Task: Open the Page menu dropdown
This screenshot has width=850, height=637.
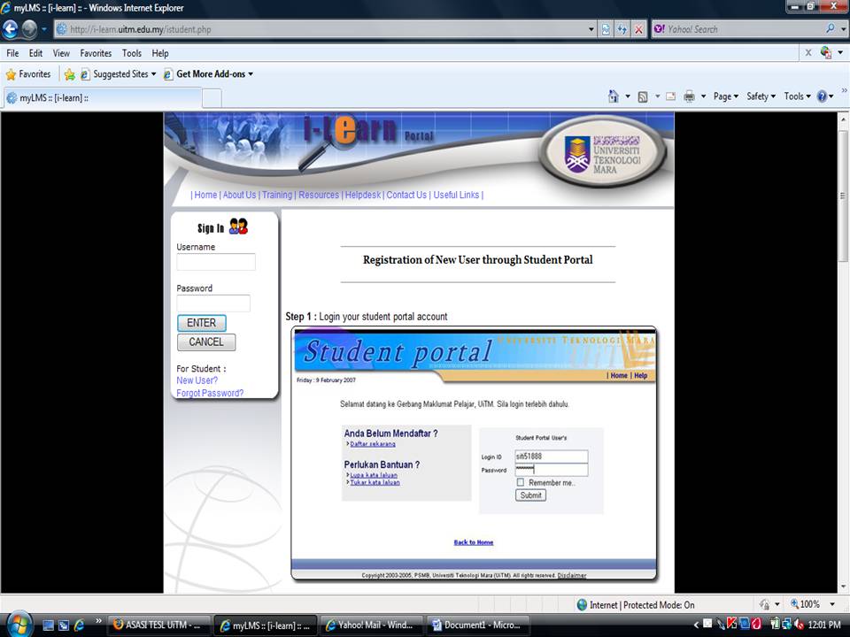Action: 725,96
